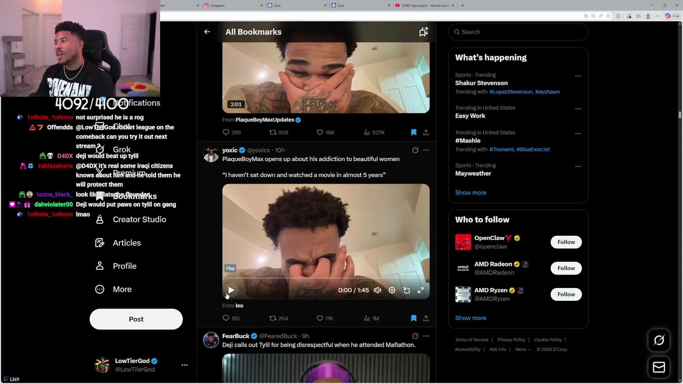Click the add bookmark folder icon
Screen dimensions: 683x384
pyautogui.click(x=423, y=32)
